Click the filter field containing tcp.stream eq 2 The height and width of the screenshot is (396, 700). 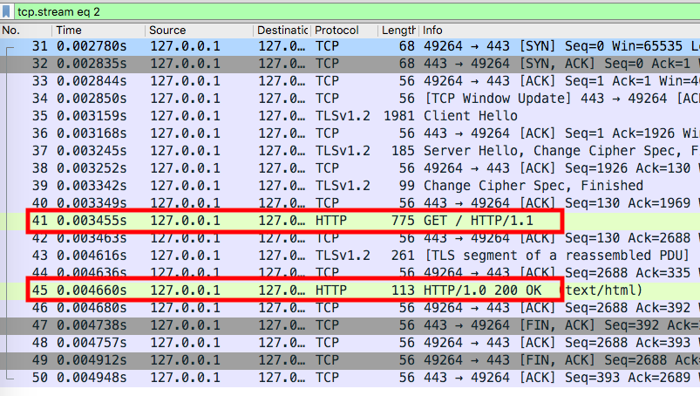(357, 11)
